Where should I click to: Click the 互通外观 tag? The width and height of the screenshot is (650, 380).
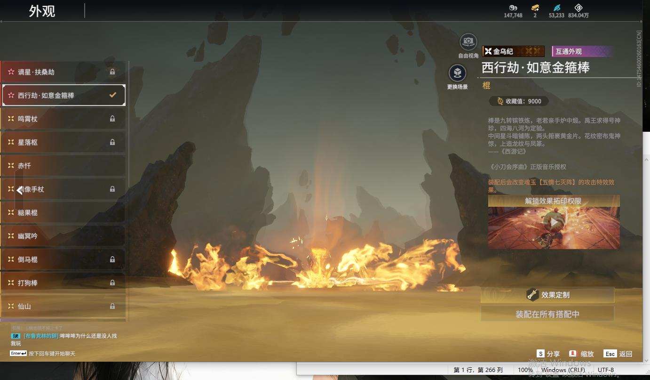point(583,51)
